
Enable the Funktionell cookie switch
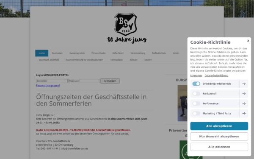coord(196,94)
